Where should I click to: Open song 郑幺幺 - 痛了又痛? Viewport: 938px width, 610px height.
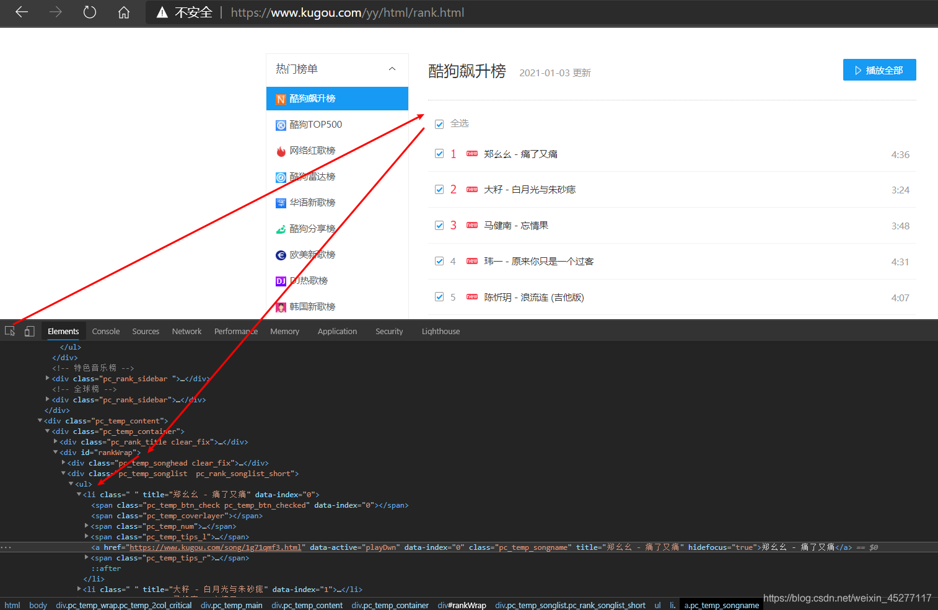coord(520,154)
